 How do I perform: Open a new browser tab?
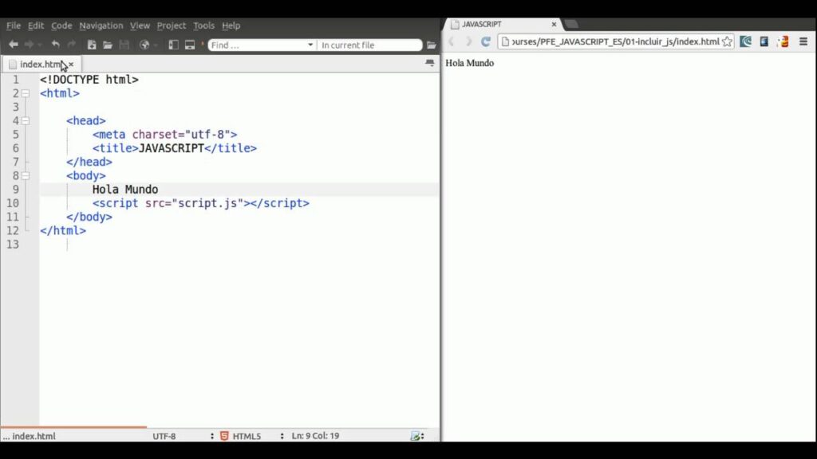click(x=571, y=24)
